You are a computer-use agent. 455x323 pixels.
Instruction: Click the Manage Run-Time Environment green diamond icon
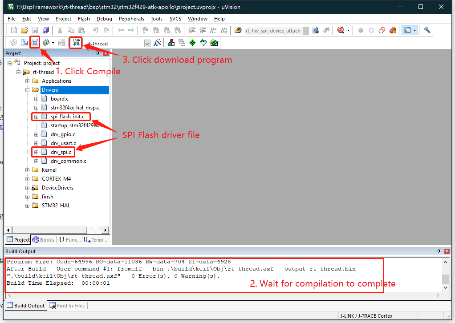tap(192, 43)
